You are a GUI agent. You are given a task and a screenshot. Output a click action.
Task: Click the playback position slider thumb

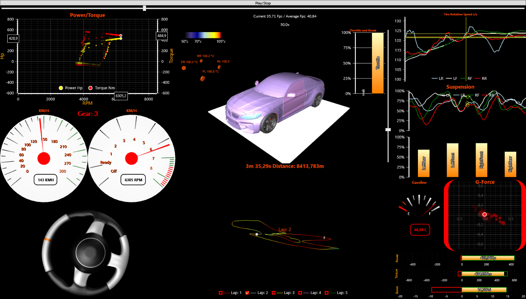coord(144,8)
